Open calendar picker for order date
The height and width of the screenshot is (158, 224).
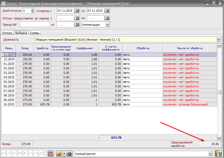pyautogui.click(x=77, y=25)
